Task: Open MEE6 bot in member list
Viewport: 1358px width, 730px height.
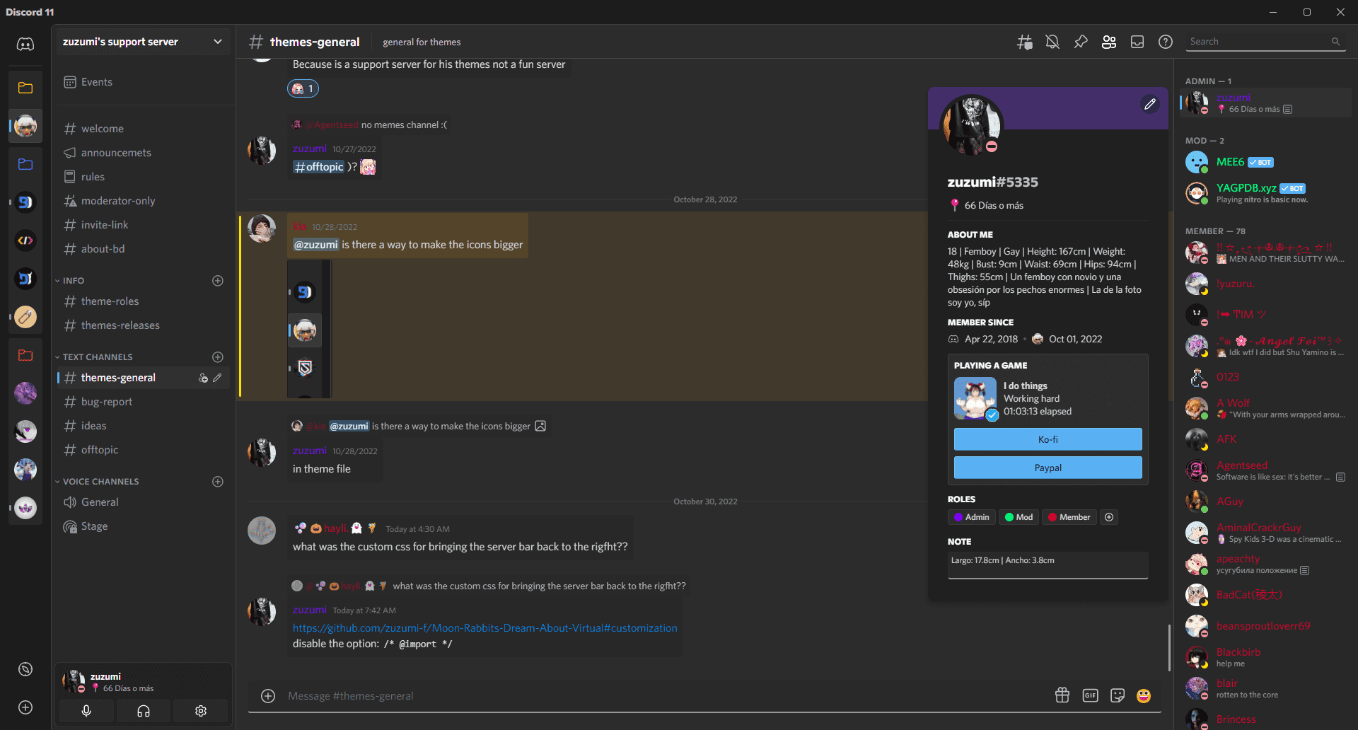Action: click(1266, 162)
